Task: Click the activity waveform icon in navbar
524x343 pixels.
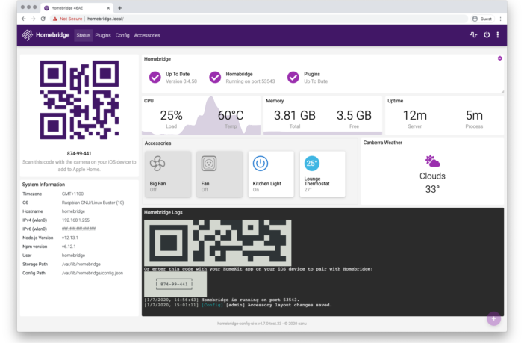Action: click(472, 35)
